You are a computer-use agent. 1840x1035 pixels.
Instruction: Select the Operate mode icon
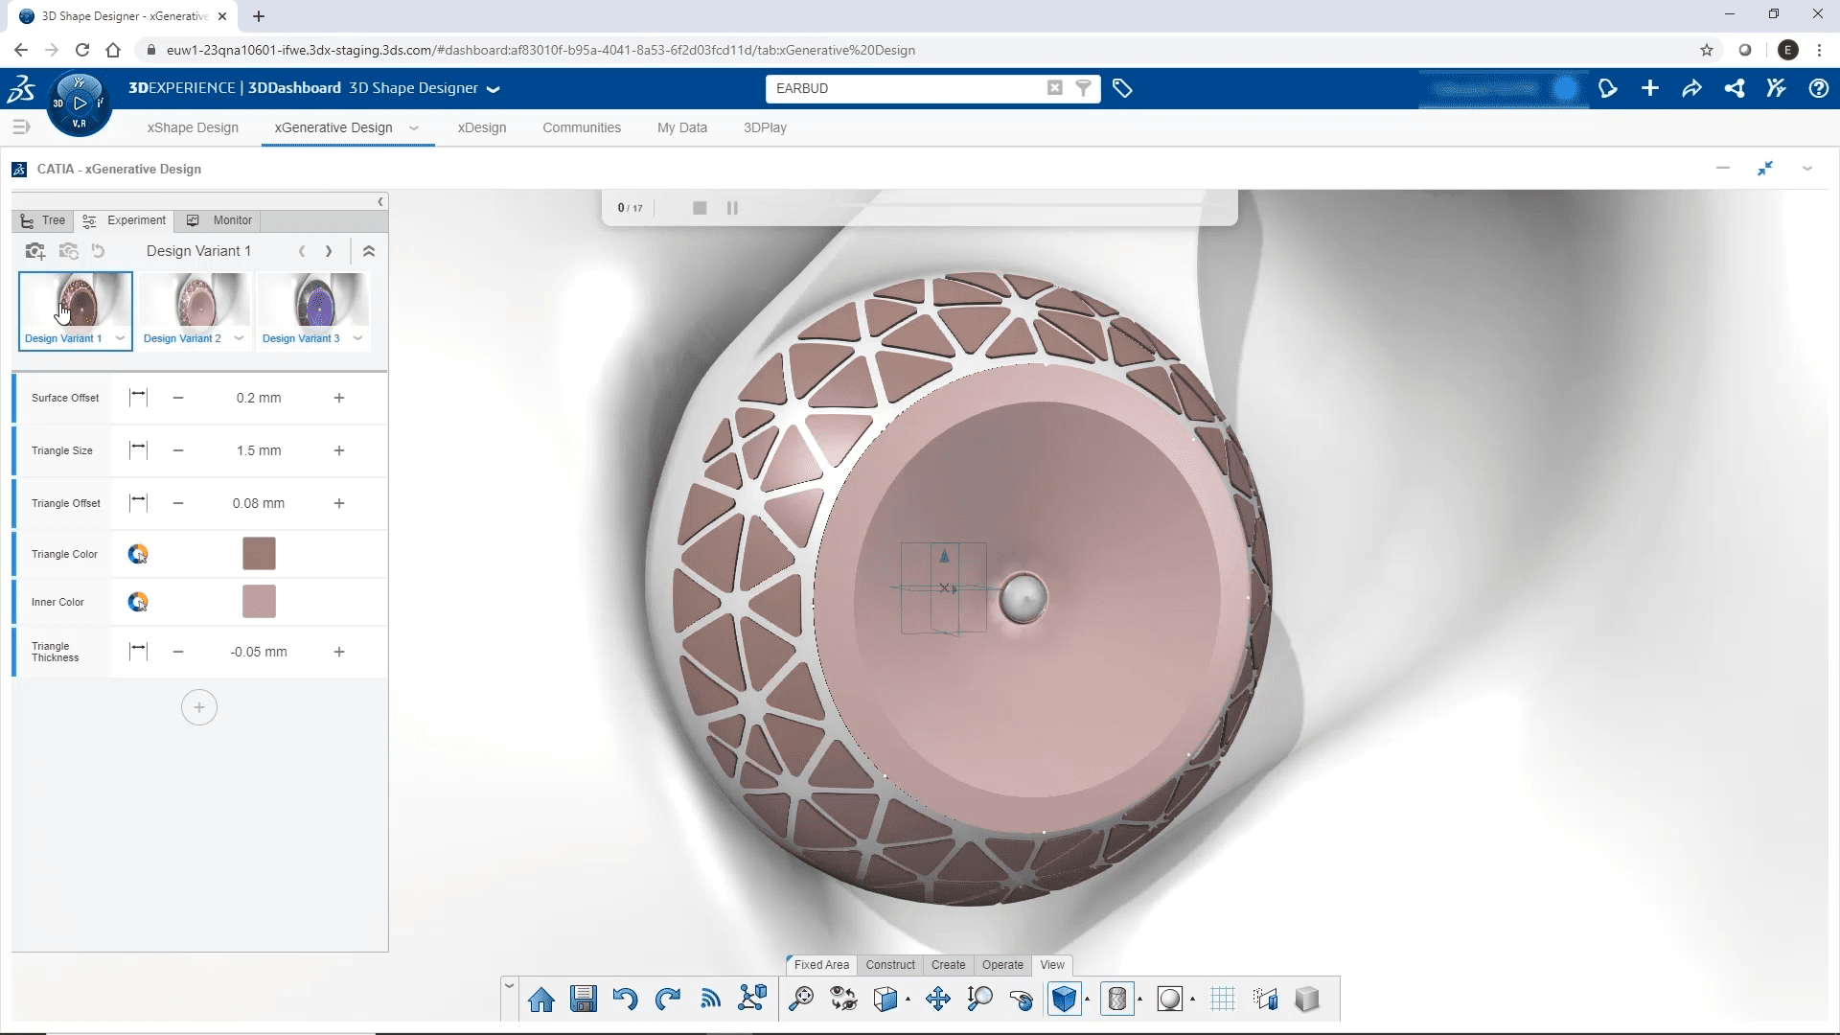(1004, 964)
